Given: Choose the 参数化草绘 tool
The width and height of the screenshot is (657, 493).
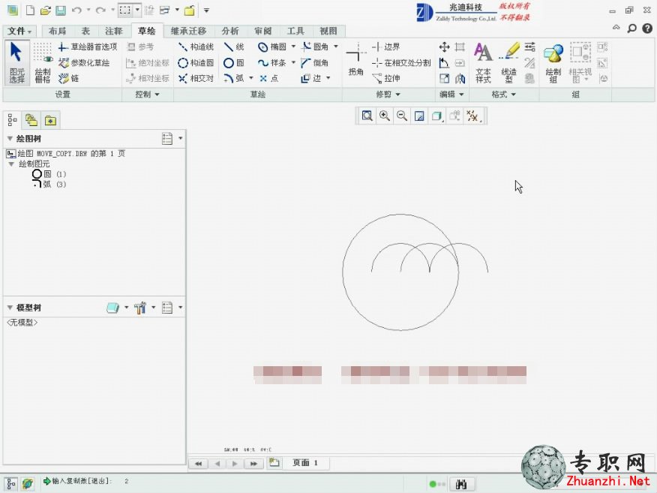Looking at the screenshot, I should (84, 62).
